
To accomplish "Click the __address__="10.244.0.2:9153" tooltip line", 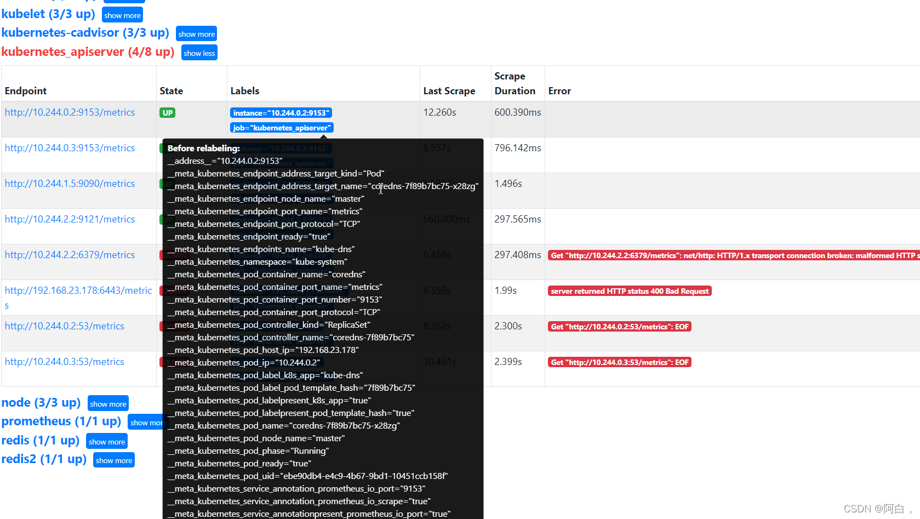I will tap(225, 161).
